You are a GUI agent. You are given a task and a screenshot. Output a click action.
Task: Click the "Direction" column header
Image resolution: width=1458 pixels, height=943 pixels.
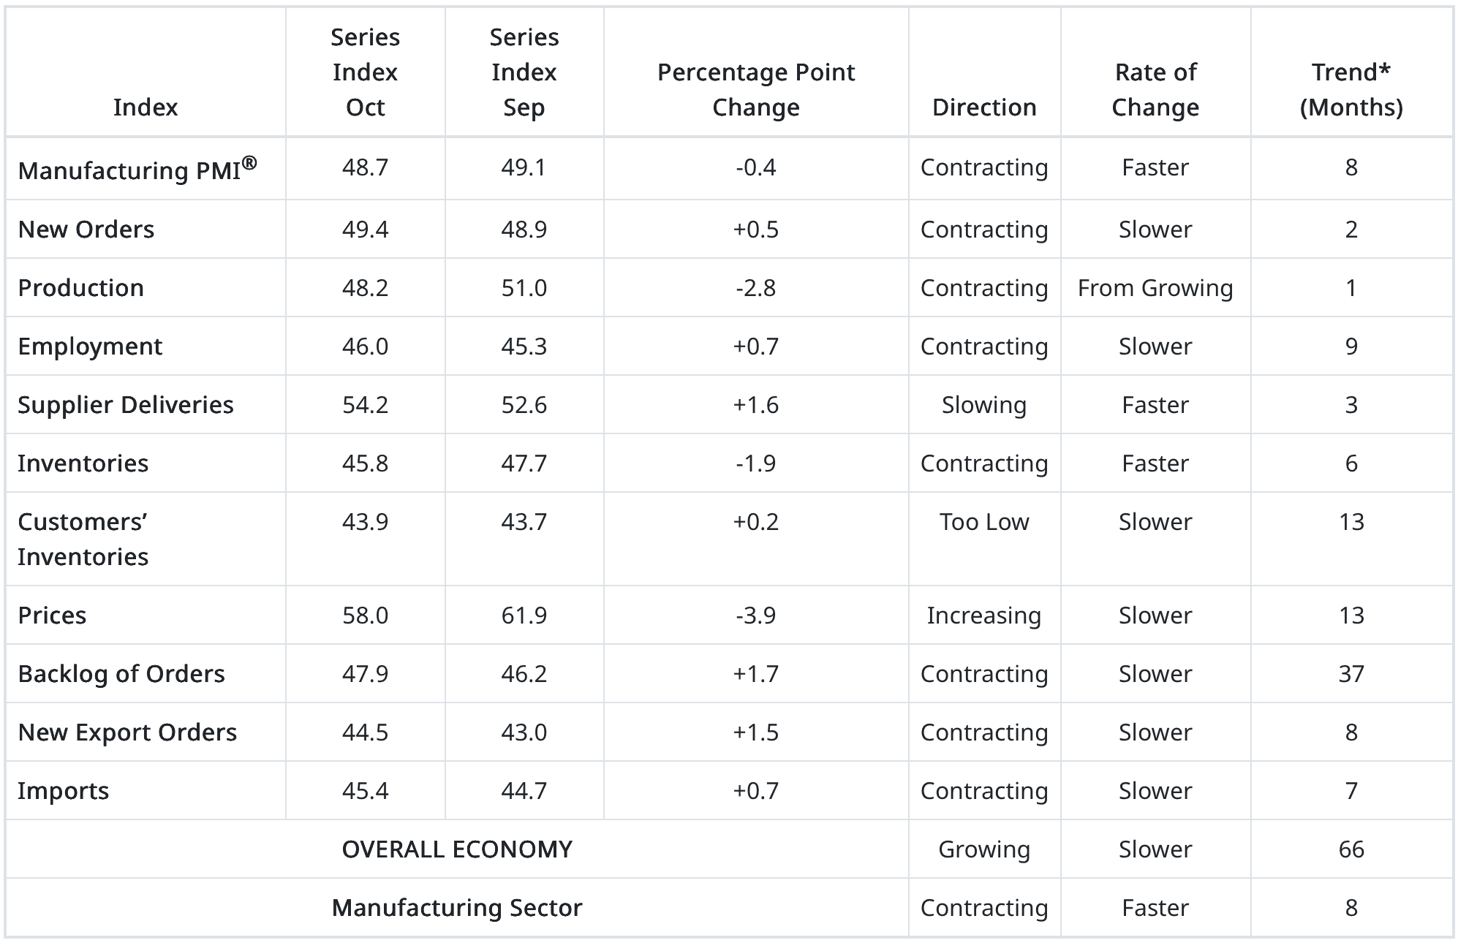pyautogui.click(x=983, y=107)
